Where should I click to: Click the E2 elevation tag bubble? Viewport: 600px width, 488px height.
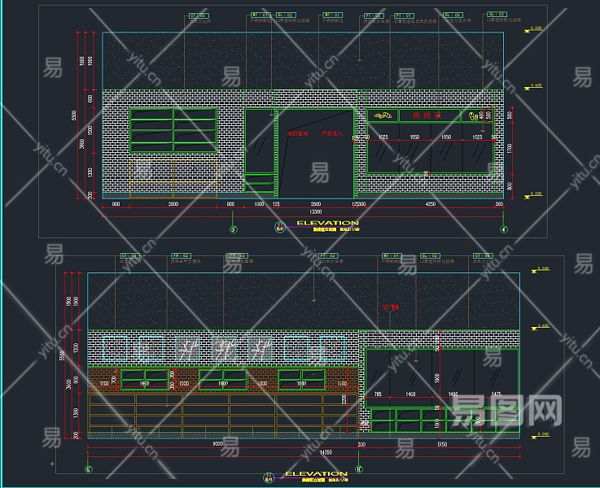[x=269, y=477]
